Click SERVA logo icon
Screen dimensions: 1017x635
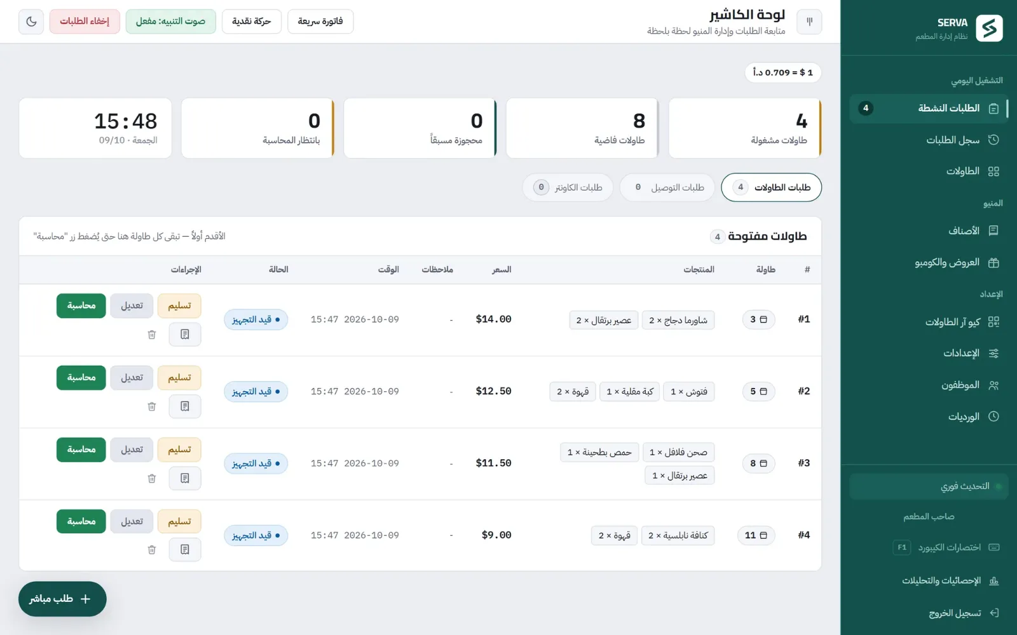[x=989, y=28]
